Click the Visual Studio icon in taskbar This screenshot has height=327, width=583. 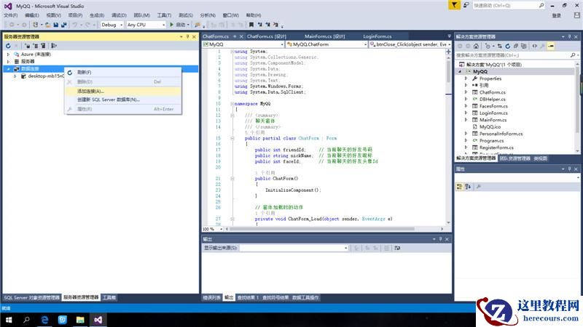[98, 319]
